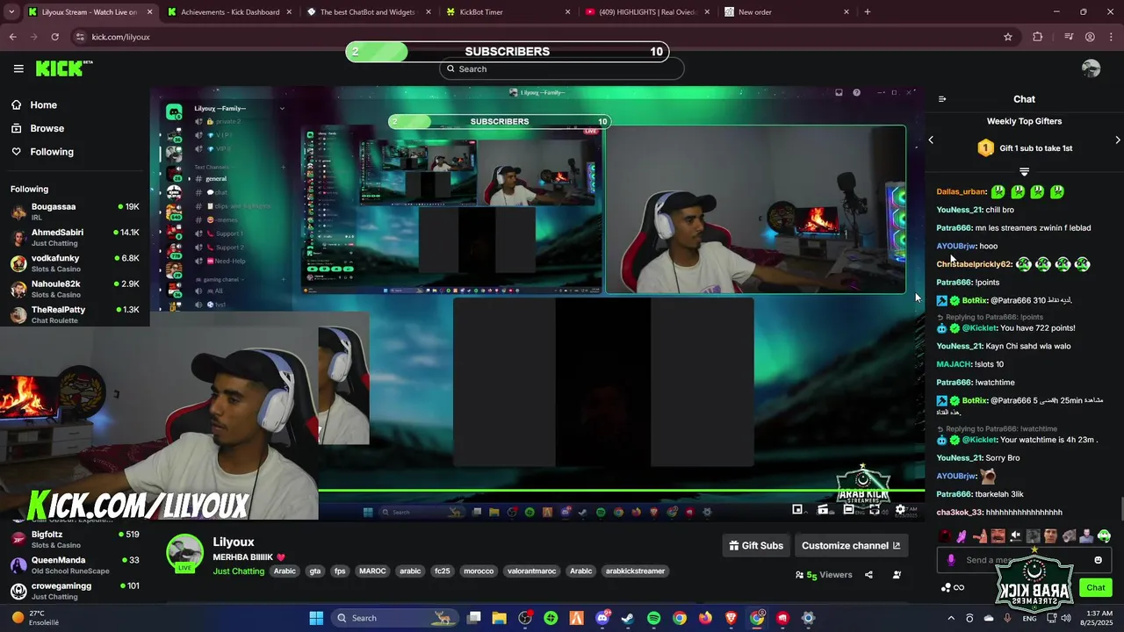The height and width of the screenshot is (632, 1124).
Task: Click the fc25 tag
Action: 443,571
